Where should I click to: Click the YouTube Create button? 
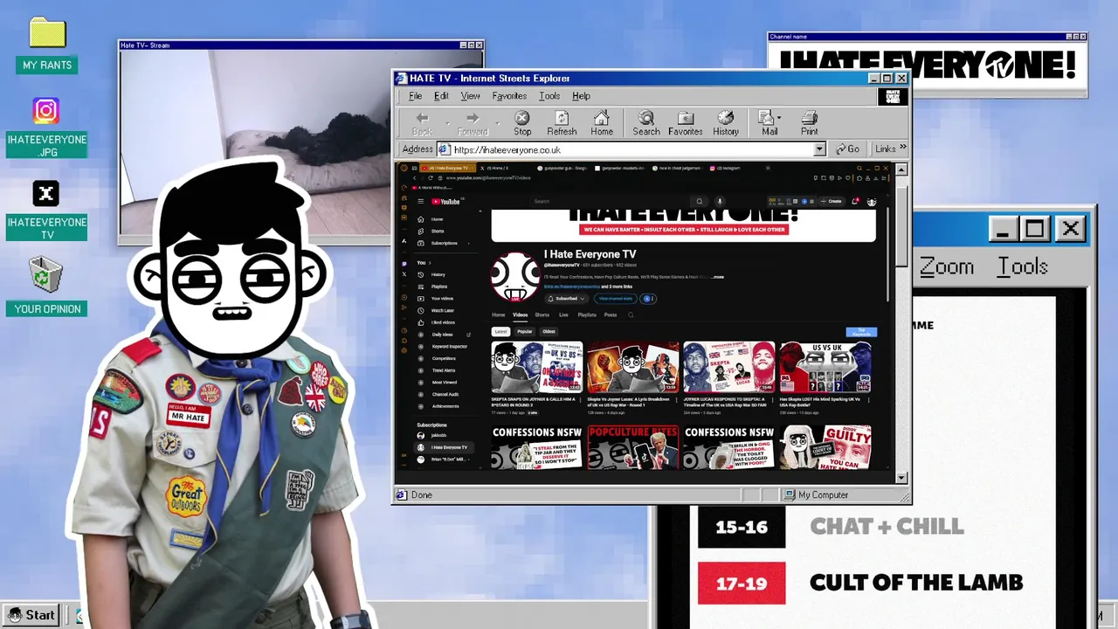click(x=832, y=202)
